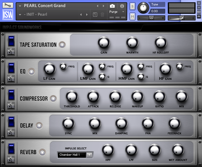Screen dimensions: 202x167
Task: Click the Tape Saturation asterisk reset icon
Action: (x=62, y=45)
